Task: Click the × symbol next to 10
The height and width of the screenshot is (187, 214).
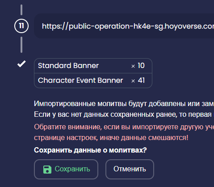Action: tap(133, 66)
